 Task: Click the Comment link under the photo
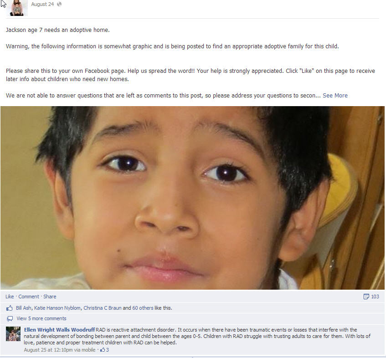point(29,297)
